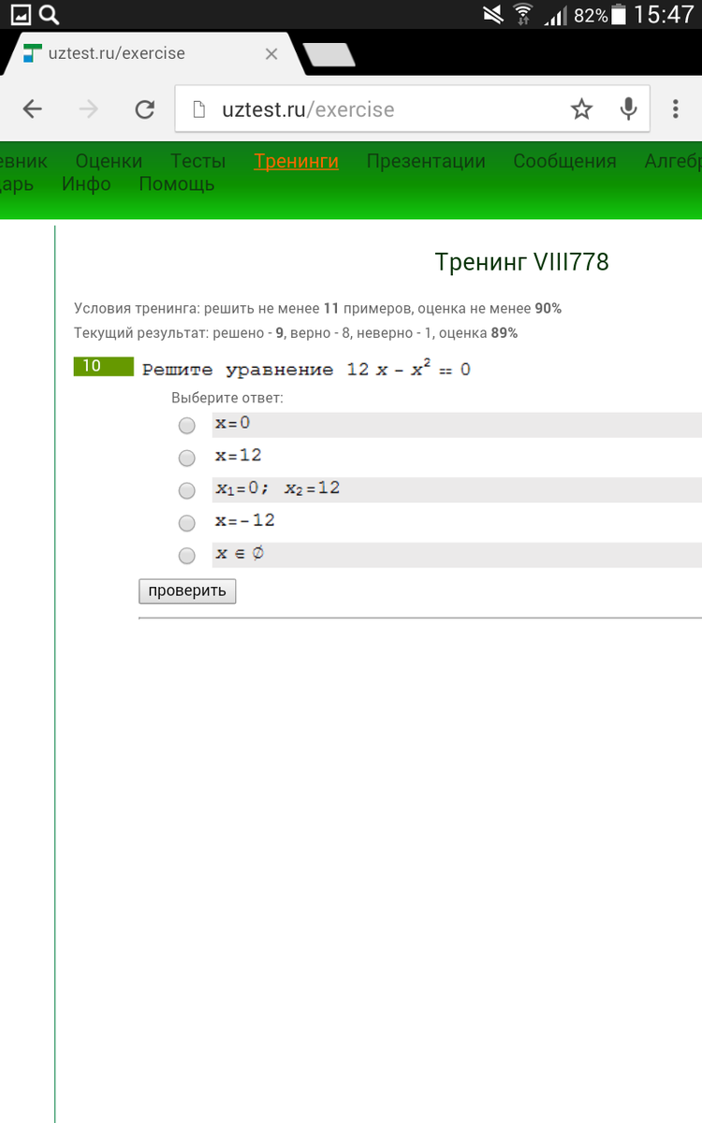Tap the browser back arrow
The height and width of the screenshot is (1123, 702).
[x=33, y=109]
